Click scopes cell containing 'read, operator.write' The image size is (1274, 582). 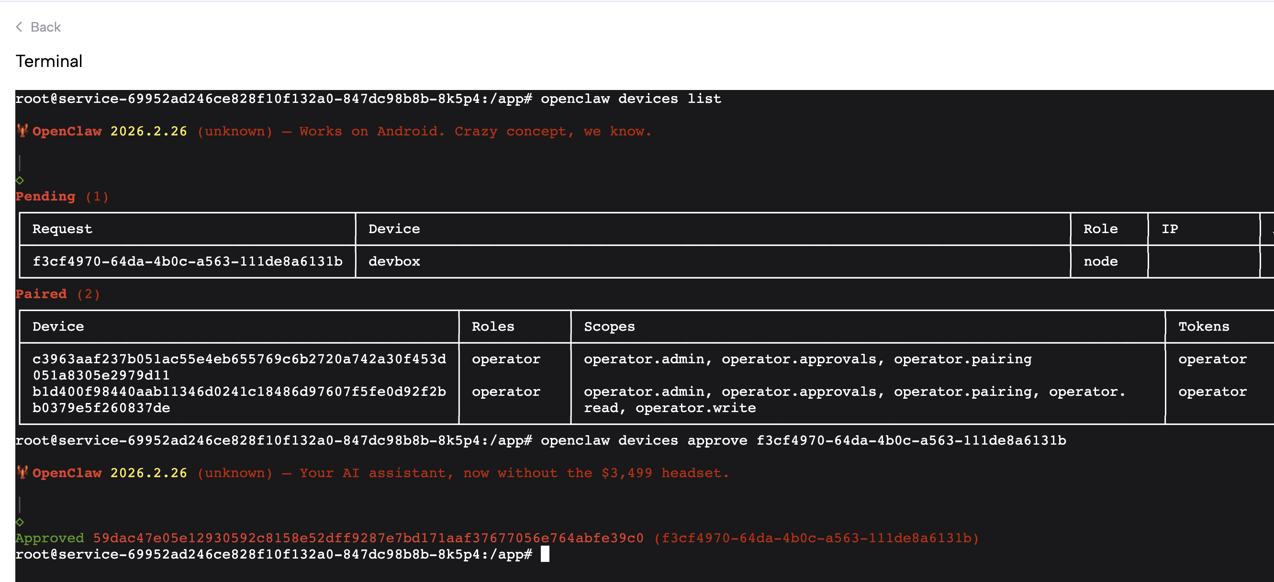pos(854,400)
